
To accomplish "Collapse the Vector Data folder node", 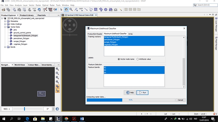I will 5,27.
